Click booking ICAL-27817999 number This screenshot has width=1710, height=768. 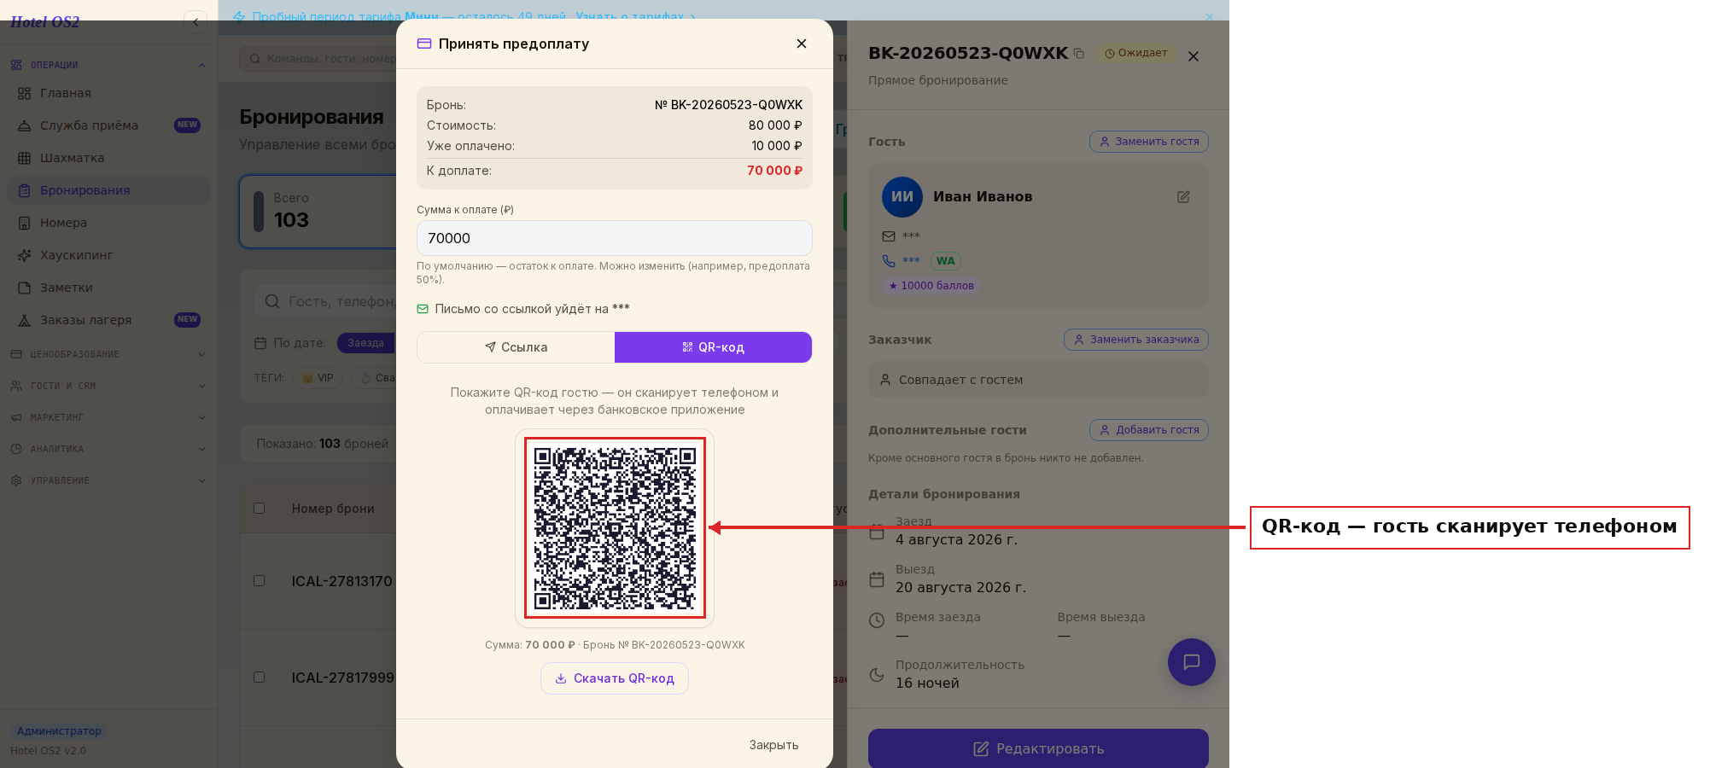click(x=342, y=678)
